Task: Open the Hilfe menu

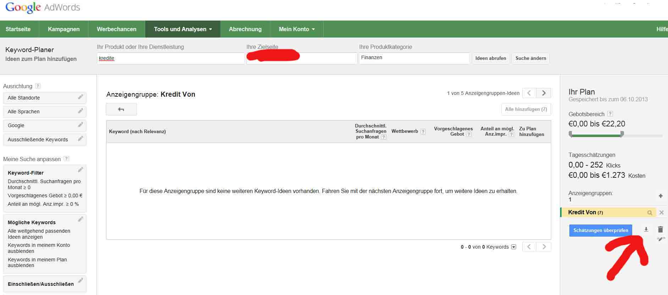Action: tap(662, 29)
